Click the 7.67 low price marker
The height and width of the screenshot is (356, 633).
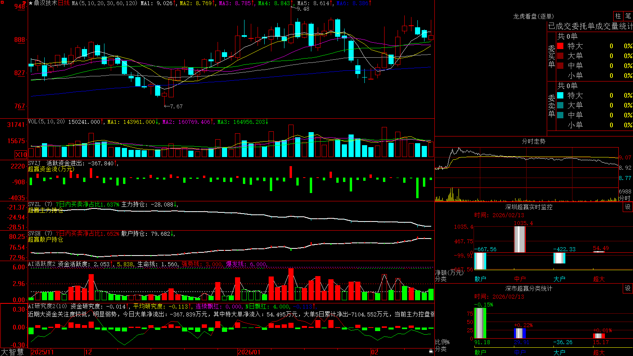pyautogui.click(x=176, y=106)
